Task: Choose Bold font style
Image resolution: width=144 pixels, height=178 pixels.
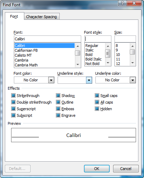Action: [95, 55]
